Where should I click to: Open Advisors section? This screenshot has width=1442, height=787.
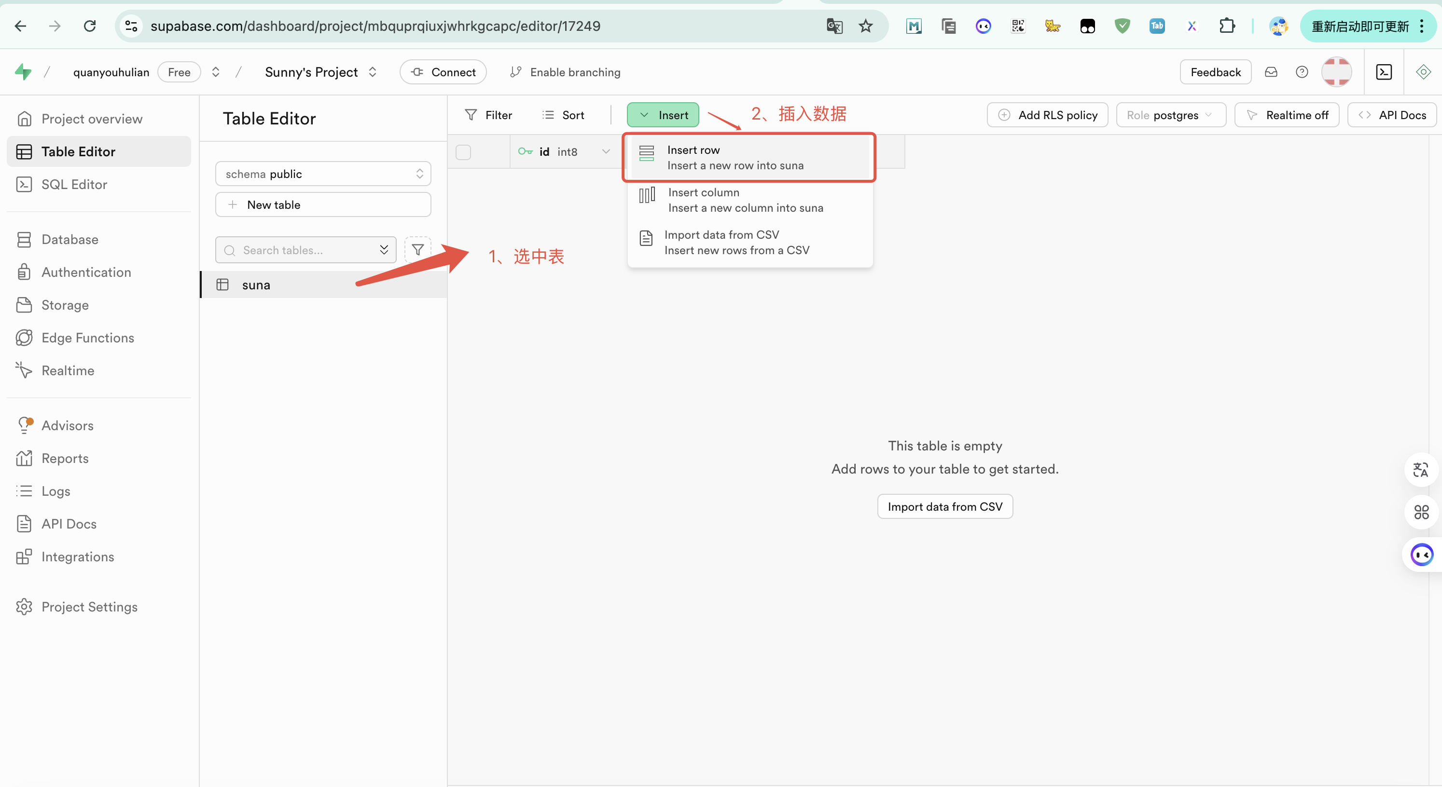click(x=67, y=426)
